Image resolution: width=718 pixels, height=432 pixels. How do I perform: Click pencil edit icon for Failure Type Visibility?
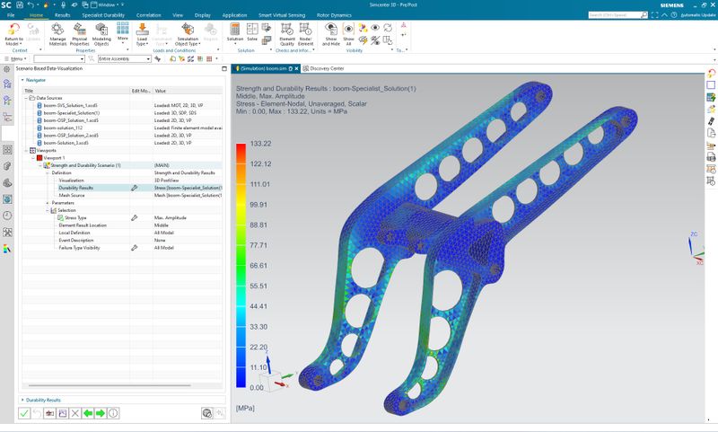click(x=134, y=248)
